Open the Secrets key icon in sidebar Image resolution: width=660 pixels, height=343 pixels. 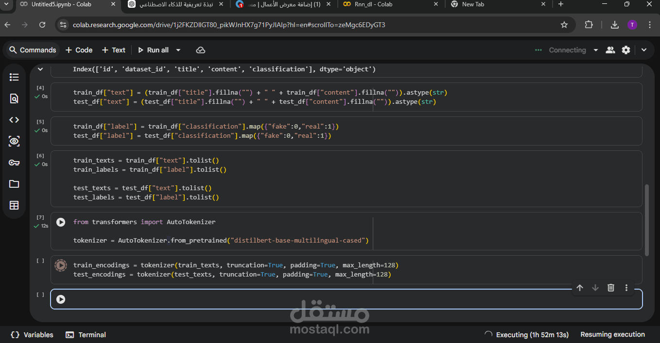pos(14,163)
